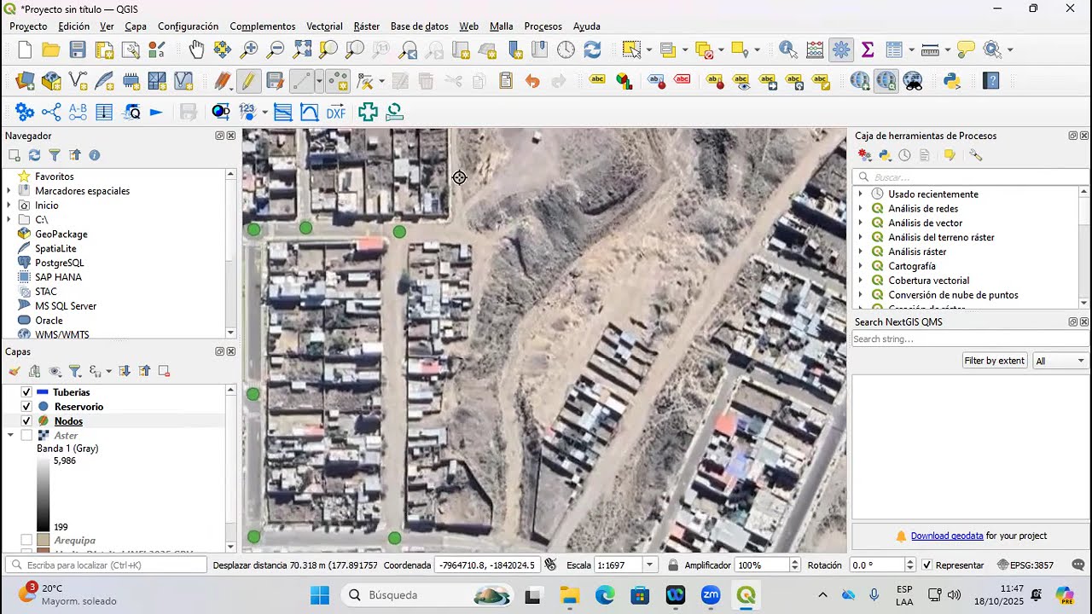This screenshot has width=1092, height=614.
Task: Open the Procesos menu
Action: pyautogui.click(x=543, y=26)
